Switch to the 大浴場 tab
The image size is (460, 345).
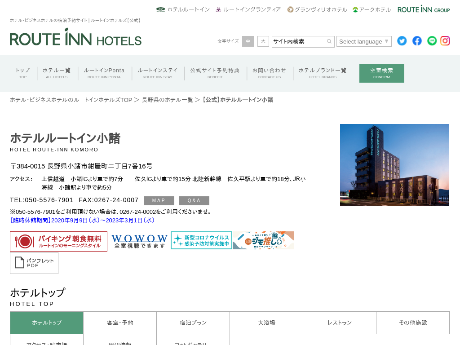point(266,323)
